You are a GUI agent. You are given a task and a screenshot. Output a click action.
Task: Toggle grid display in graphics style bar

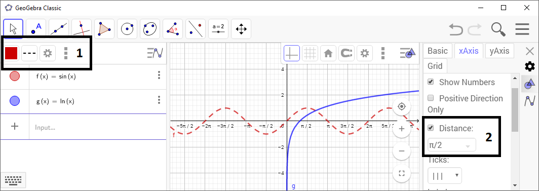(310, 53)
